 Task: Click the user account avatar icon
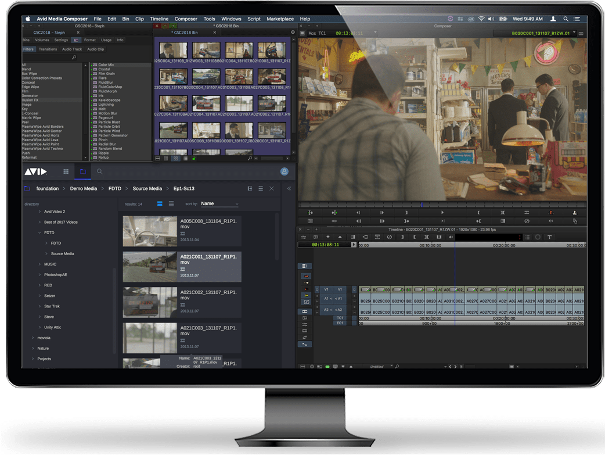pos(285,171)
